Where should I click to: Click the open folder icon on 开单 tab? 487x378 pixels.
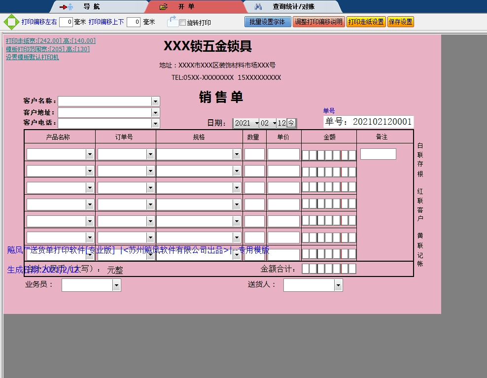(163, 6)
